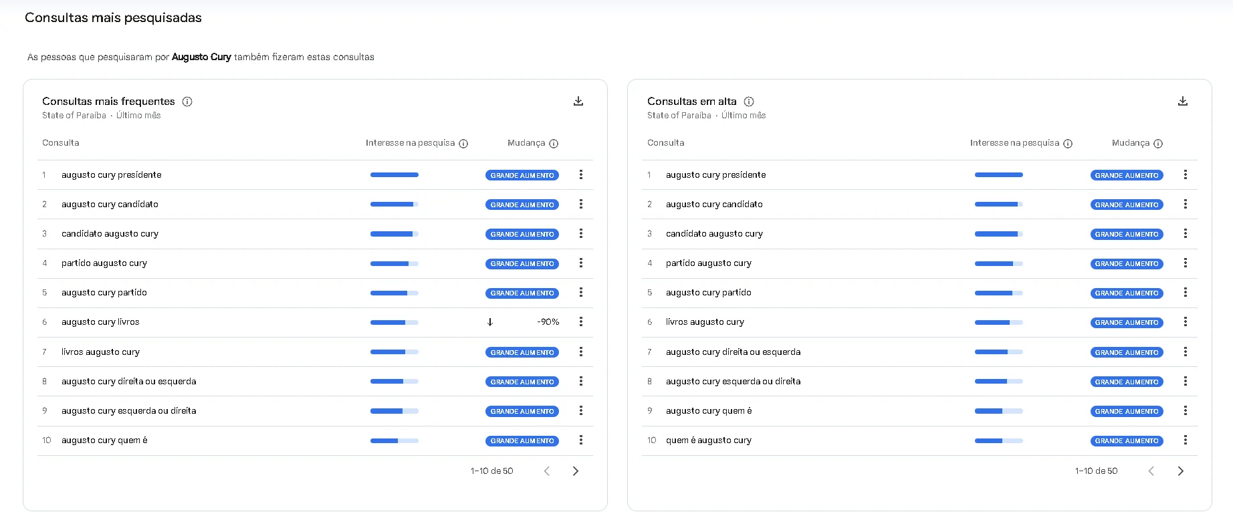Download the Consultas em alta data
This screenshot has height=522, width=1233.
pyautogui.click(x=1183, y=101)
